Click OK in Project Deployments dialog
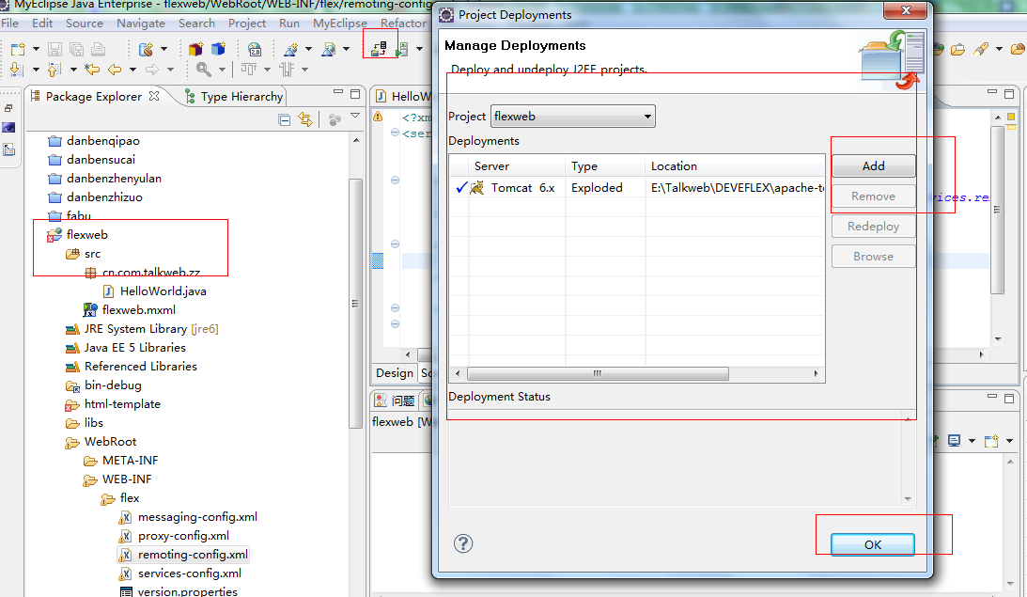The width and height of the screenshot is (1027, 597). (x=872, y=544)
